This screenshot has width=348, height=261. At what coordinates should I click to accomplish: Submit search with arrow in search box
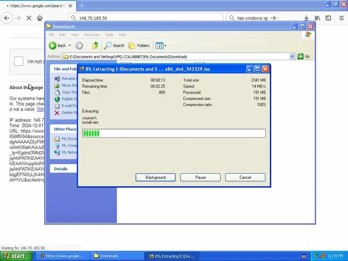click(x=274, y=18)
